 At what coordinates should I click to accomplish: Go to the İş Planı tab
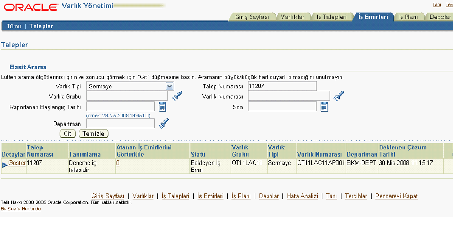click(408, 17)
